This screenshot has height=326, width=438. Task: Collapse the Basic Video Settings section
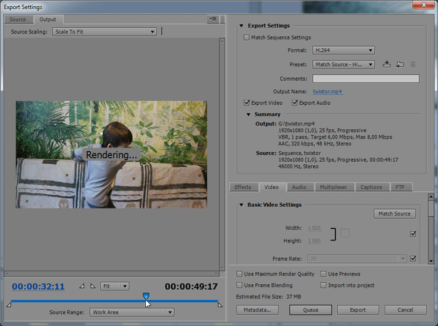tap(242, 205)
